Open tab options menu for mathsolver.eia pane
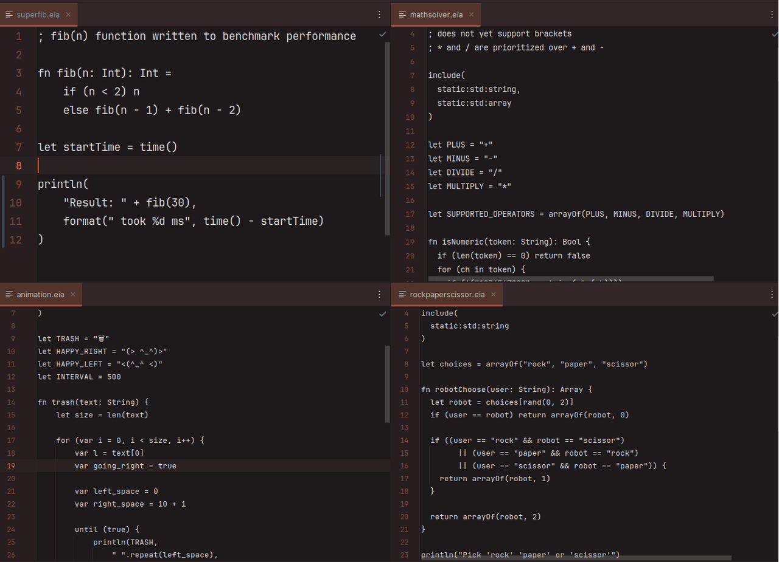This screenshot has height=562, width=779. (x=769, y=15)
